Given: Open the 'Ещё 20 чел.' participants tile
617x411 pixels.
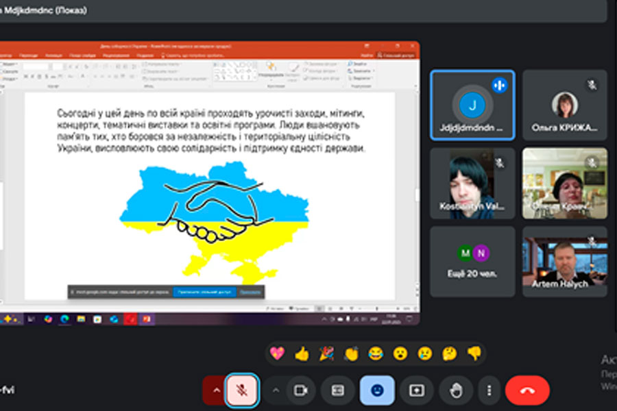Looking at the screenshot, I should point(472,262).
